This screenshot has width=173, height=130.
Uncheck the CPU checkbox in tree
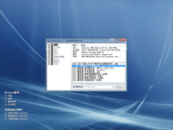(x=52, y=45)
